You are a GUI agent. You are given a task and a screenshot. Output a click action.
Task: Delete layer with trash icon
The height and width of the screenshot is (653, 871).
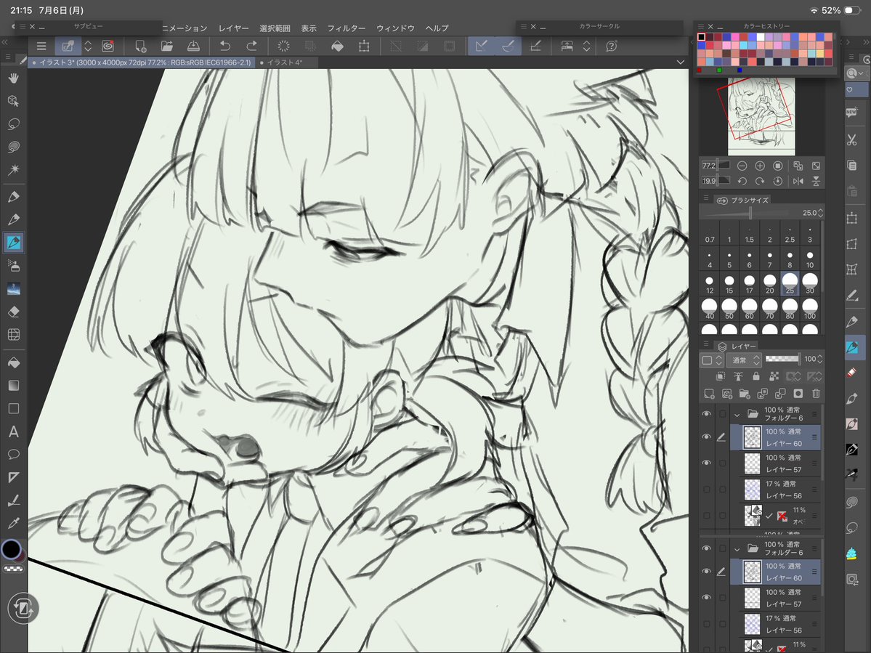click(816, 394)
